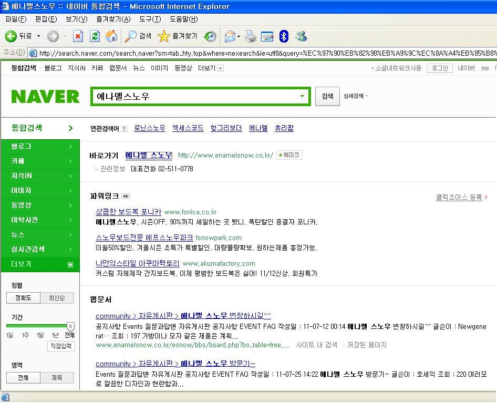497x403 pixels.
Task: Open the 편집(E) menu
Action: pos(46,19)
